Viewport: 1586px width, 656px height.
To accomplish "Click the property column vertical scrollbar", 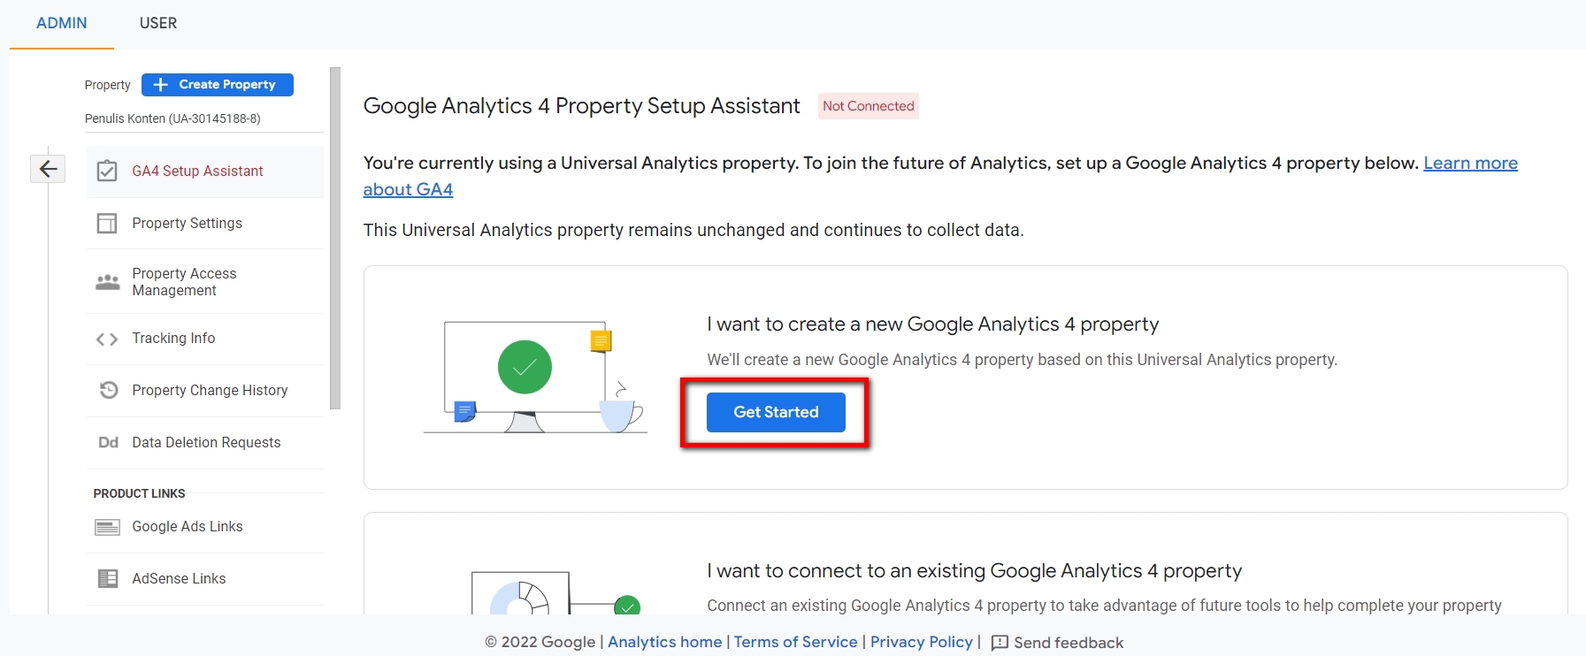I will click(335, 239).
